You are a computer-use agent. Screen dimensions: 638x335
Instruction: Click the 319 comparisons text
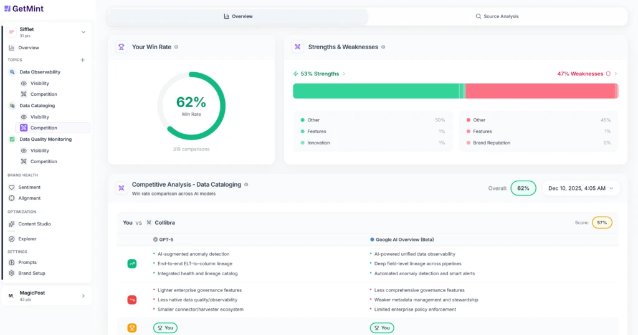coord(191,149)
